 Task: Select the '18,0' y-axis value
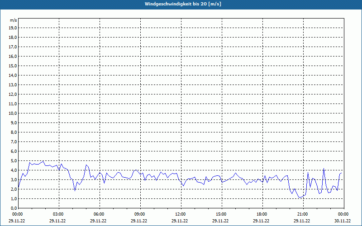(13, 38)
